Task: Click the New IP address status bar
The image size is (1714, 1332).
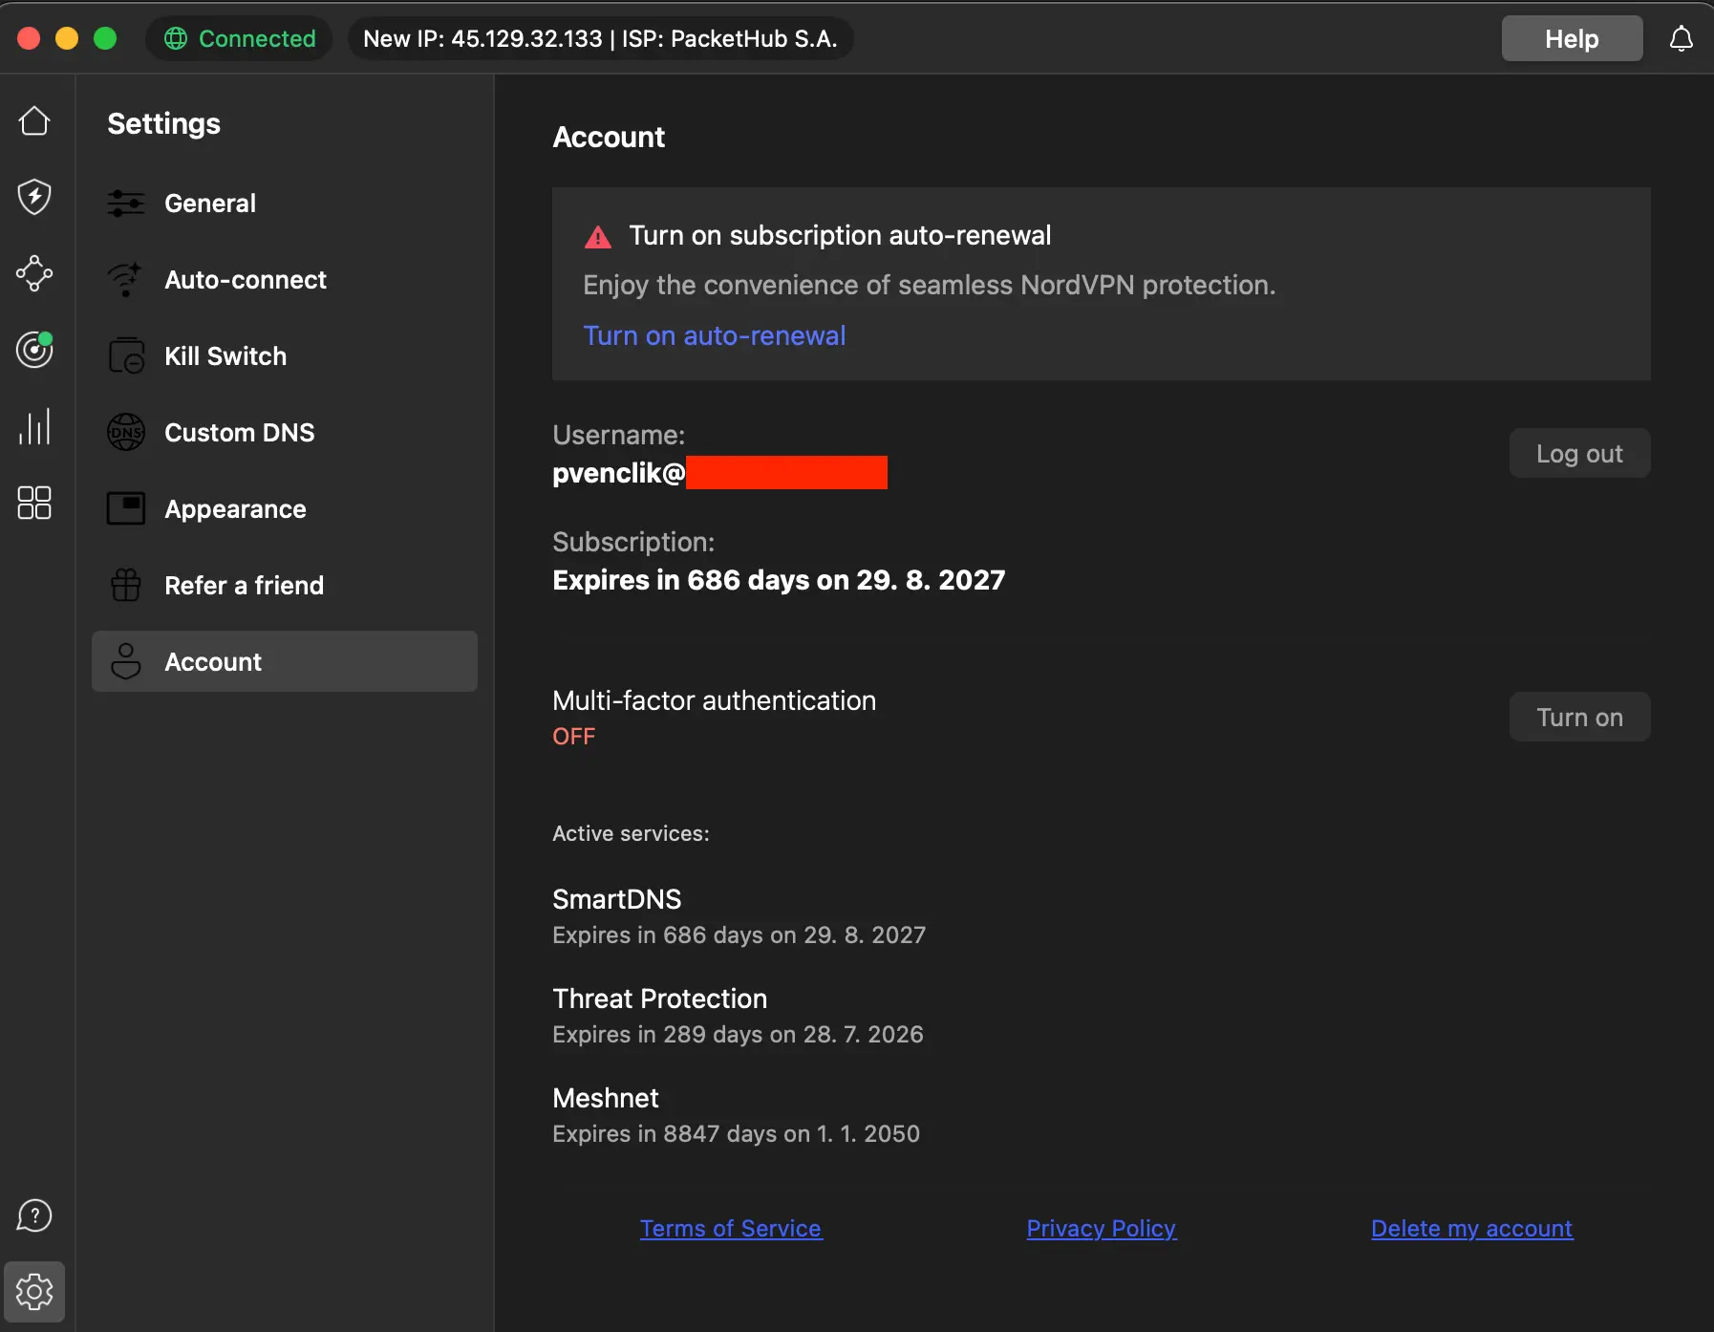Action: [600, 38]
